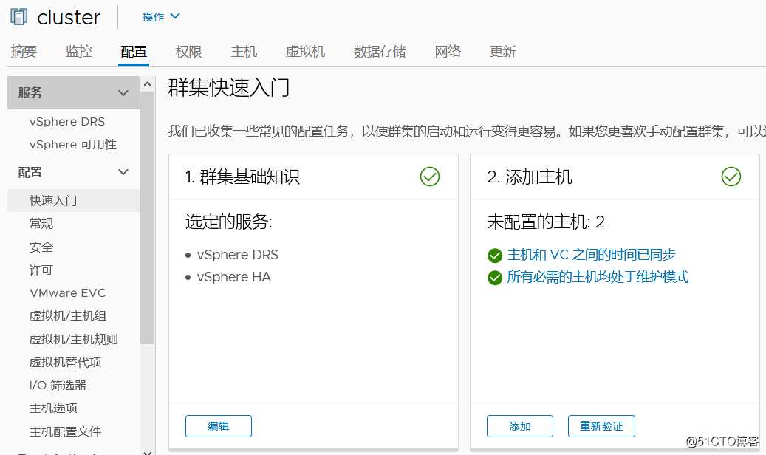This screenshot has height=455, width=766.
Task: Click the 选定的服务: label
Action: point(229,222)
